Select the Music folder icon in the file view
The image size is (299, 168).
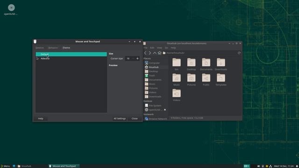click(x=177, y=78)
